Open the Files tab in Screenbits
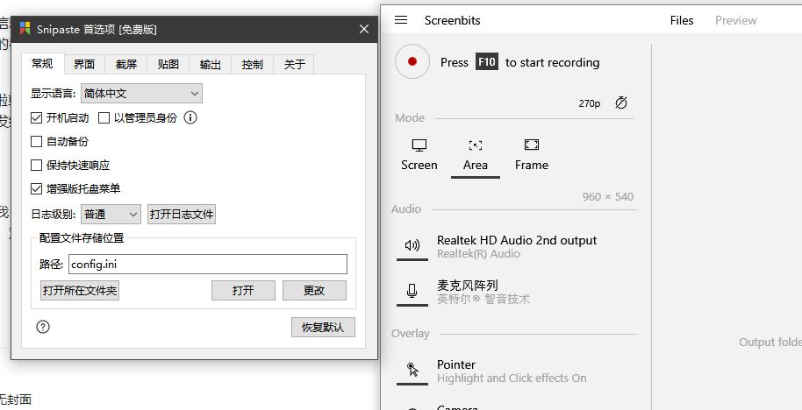The image size is (802, 410). [x=682, y=20]
